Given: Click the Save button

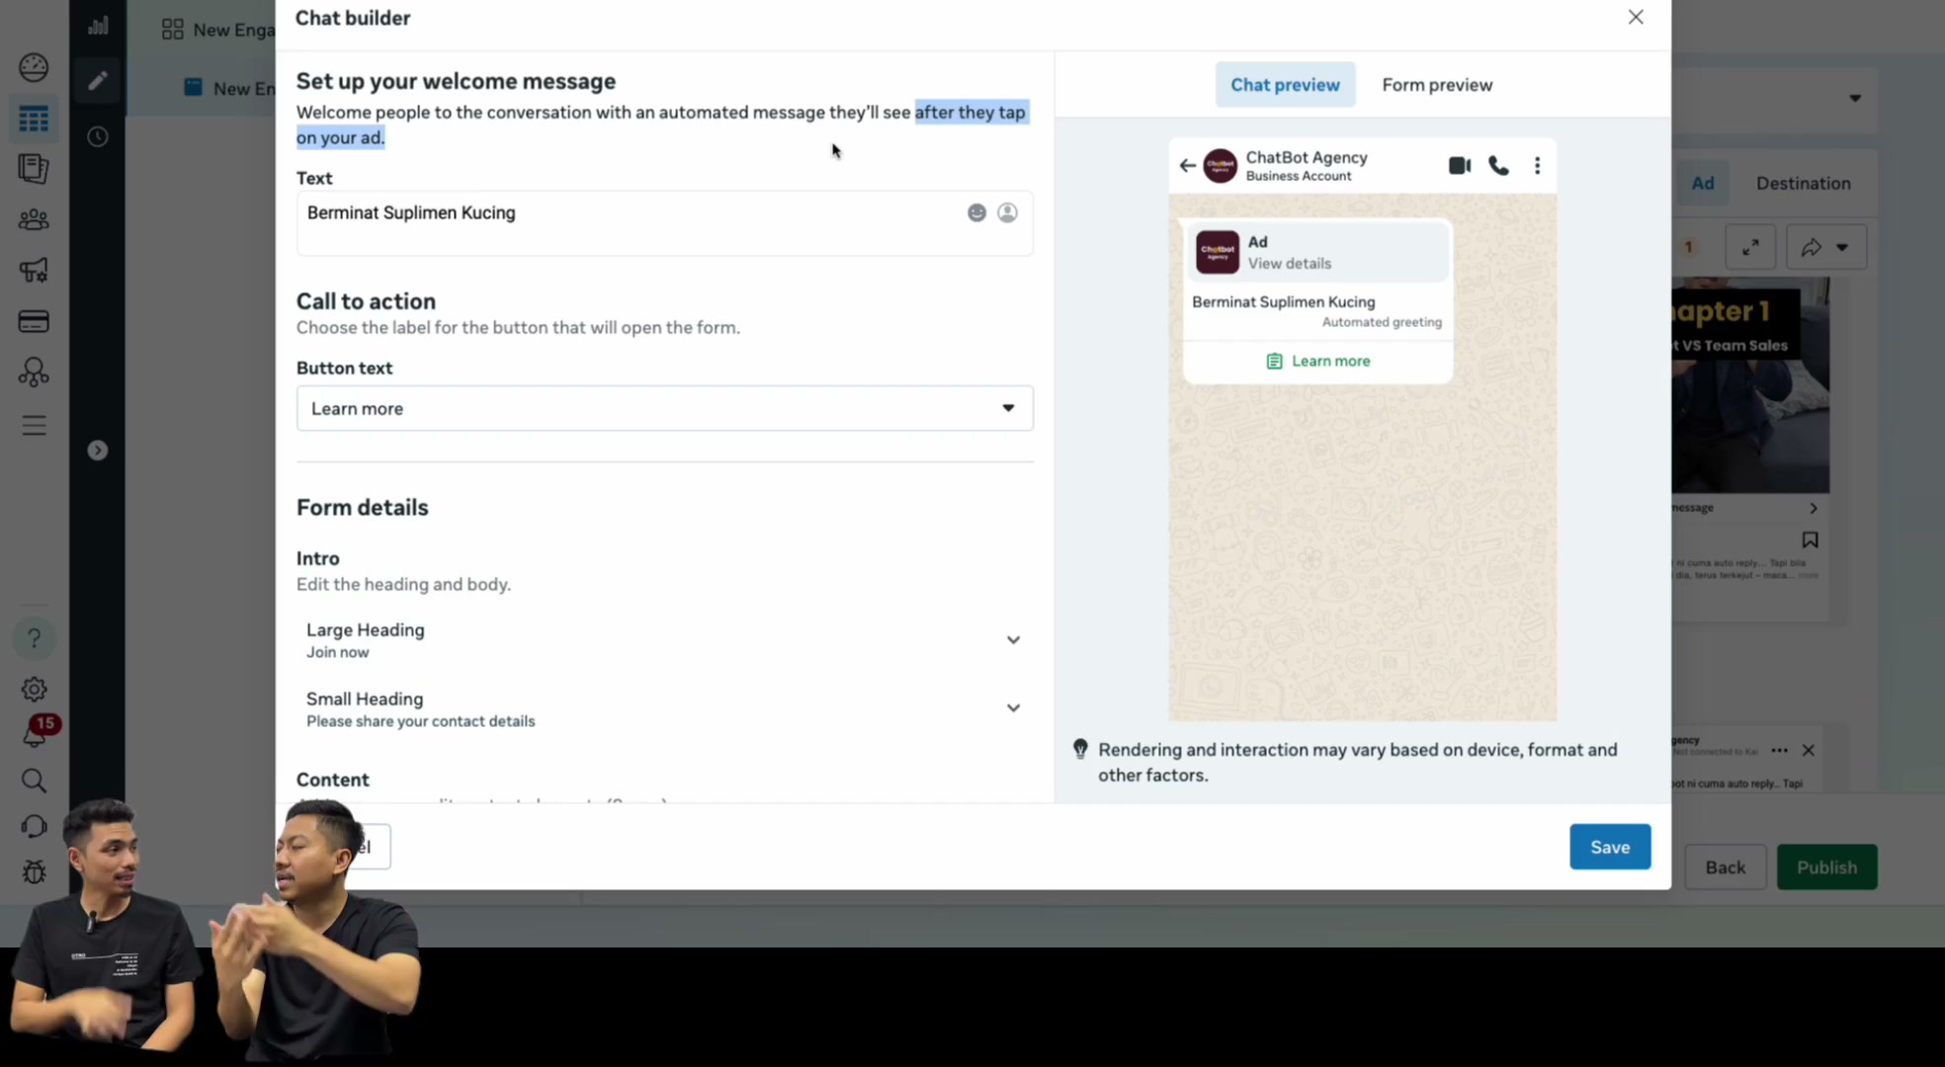Looking at the screenshot, I should click(1610, 847).
